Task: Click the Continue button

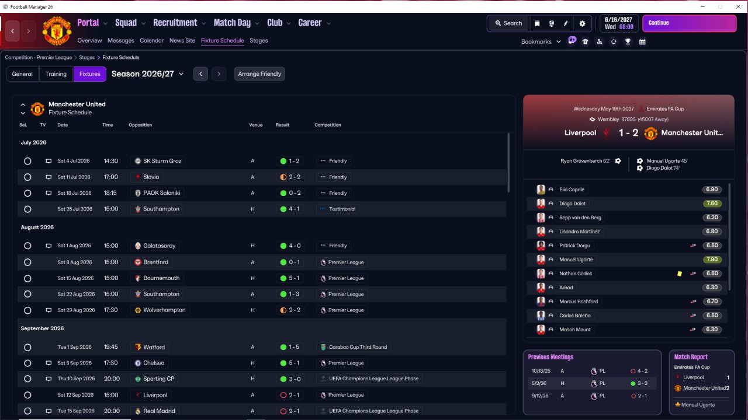Action: (690, 23)
